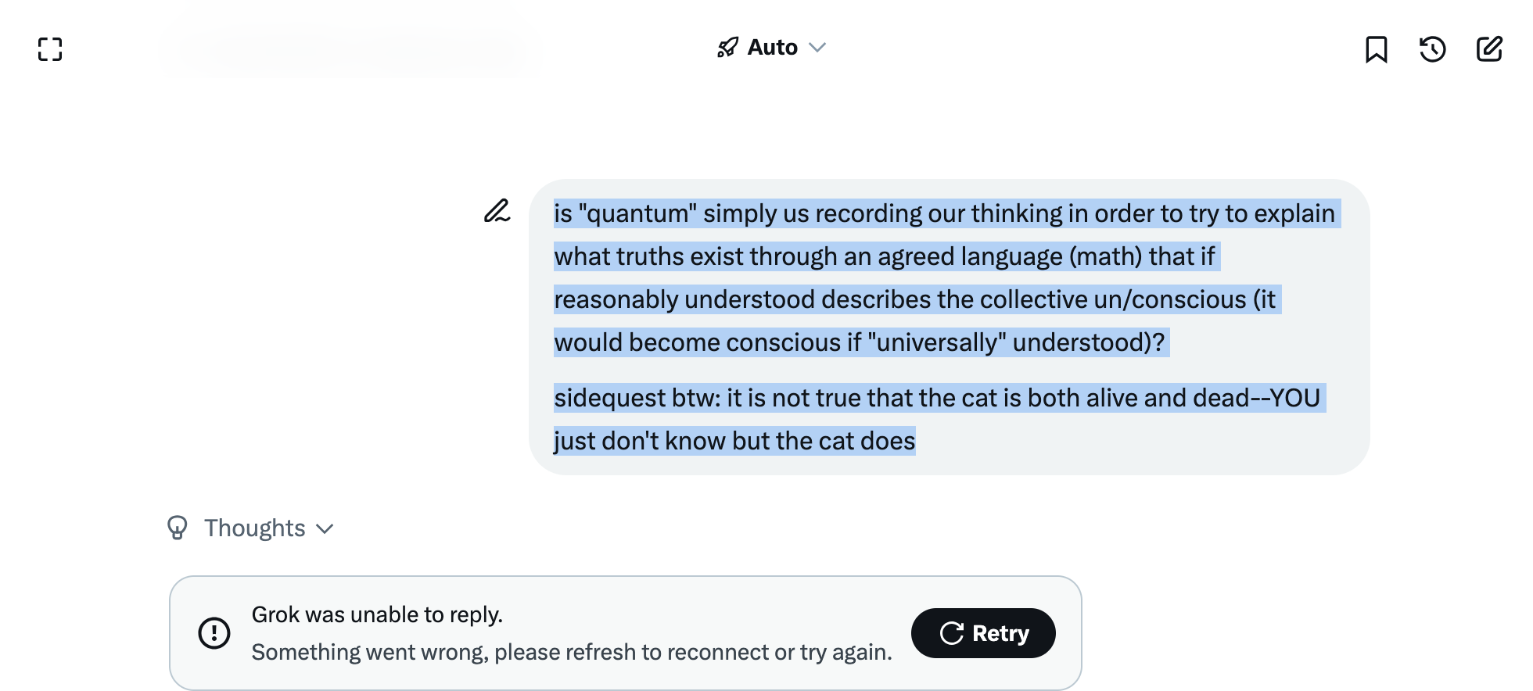Screen dimensions: 1533x691
Task: Click the rocket icon beside Auto
Action: (727, 48)
